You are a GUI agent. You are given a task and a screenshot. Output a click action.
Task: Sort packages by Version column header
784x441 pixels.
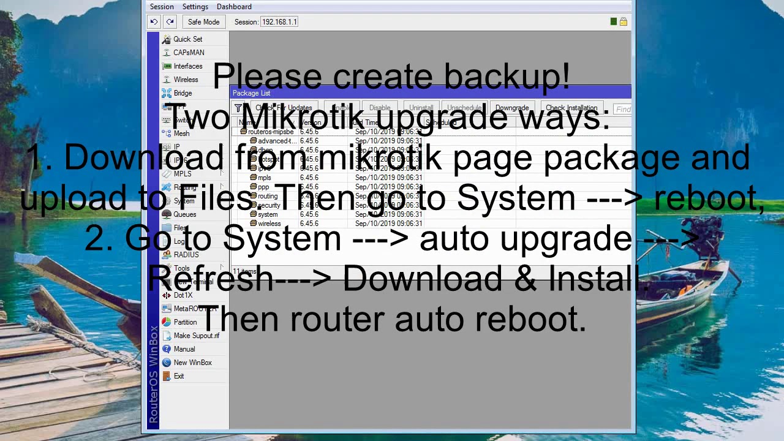click(325, 123)
